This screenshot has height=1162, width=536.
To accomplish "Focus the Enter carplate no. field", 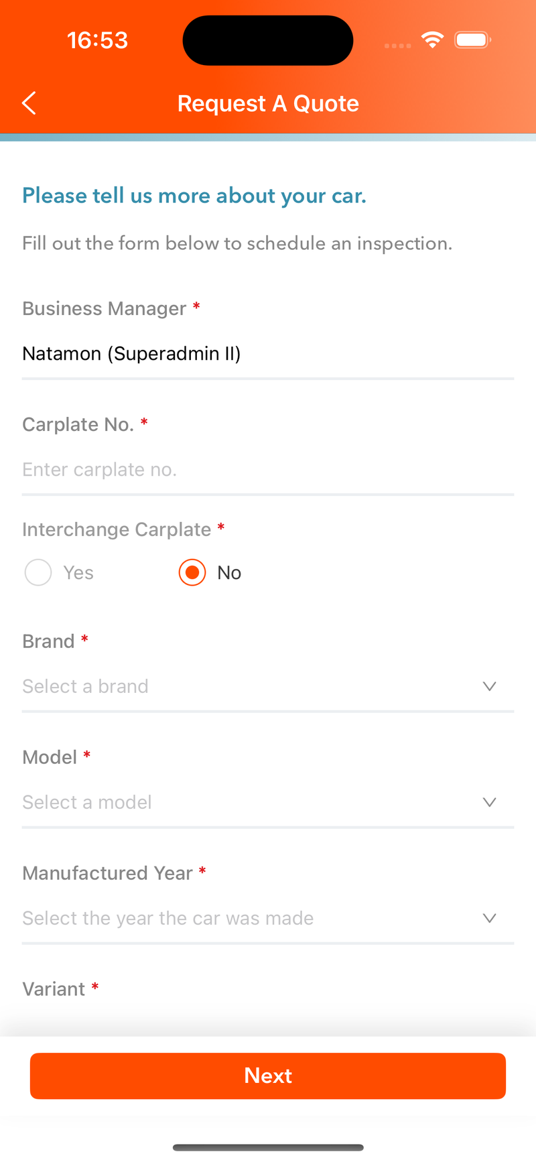I will click(268, 470).
